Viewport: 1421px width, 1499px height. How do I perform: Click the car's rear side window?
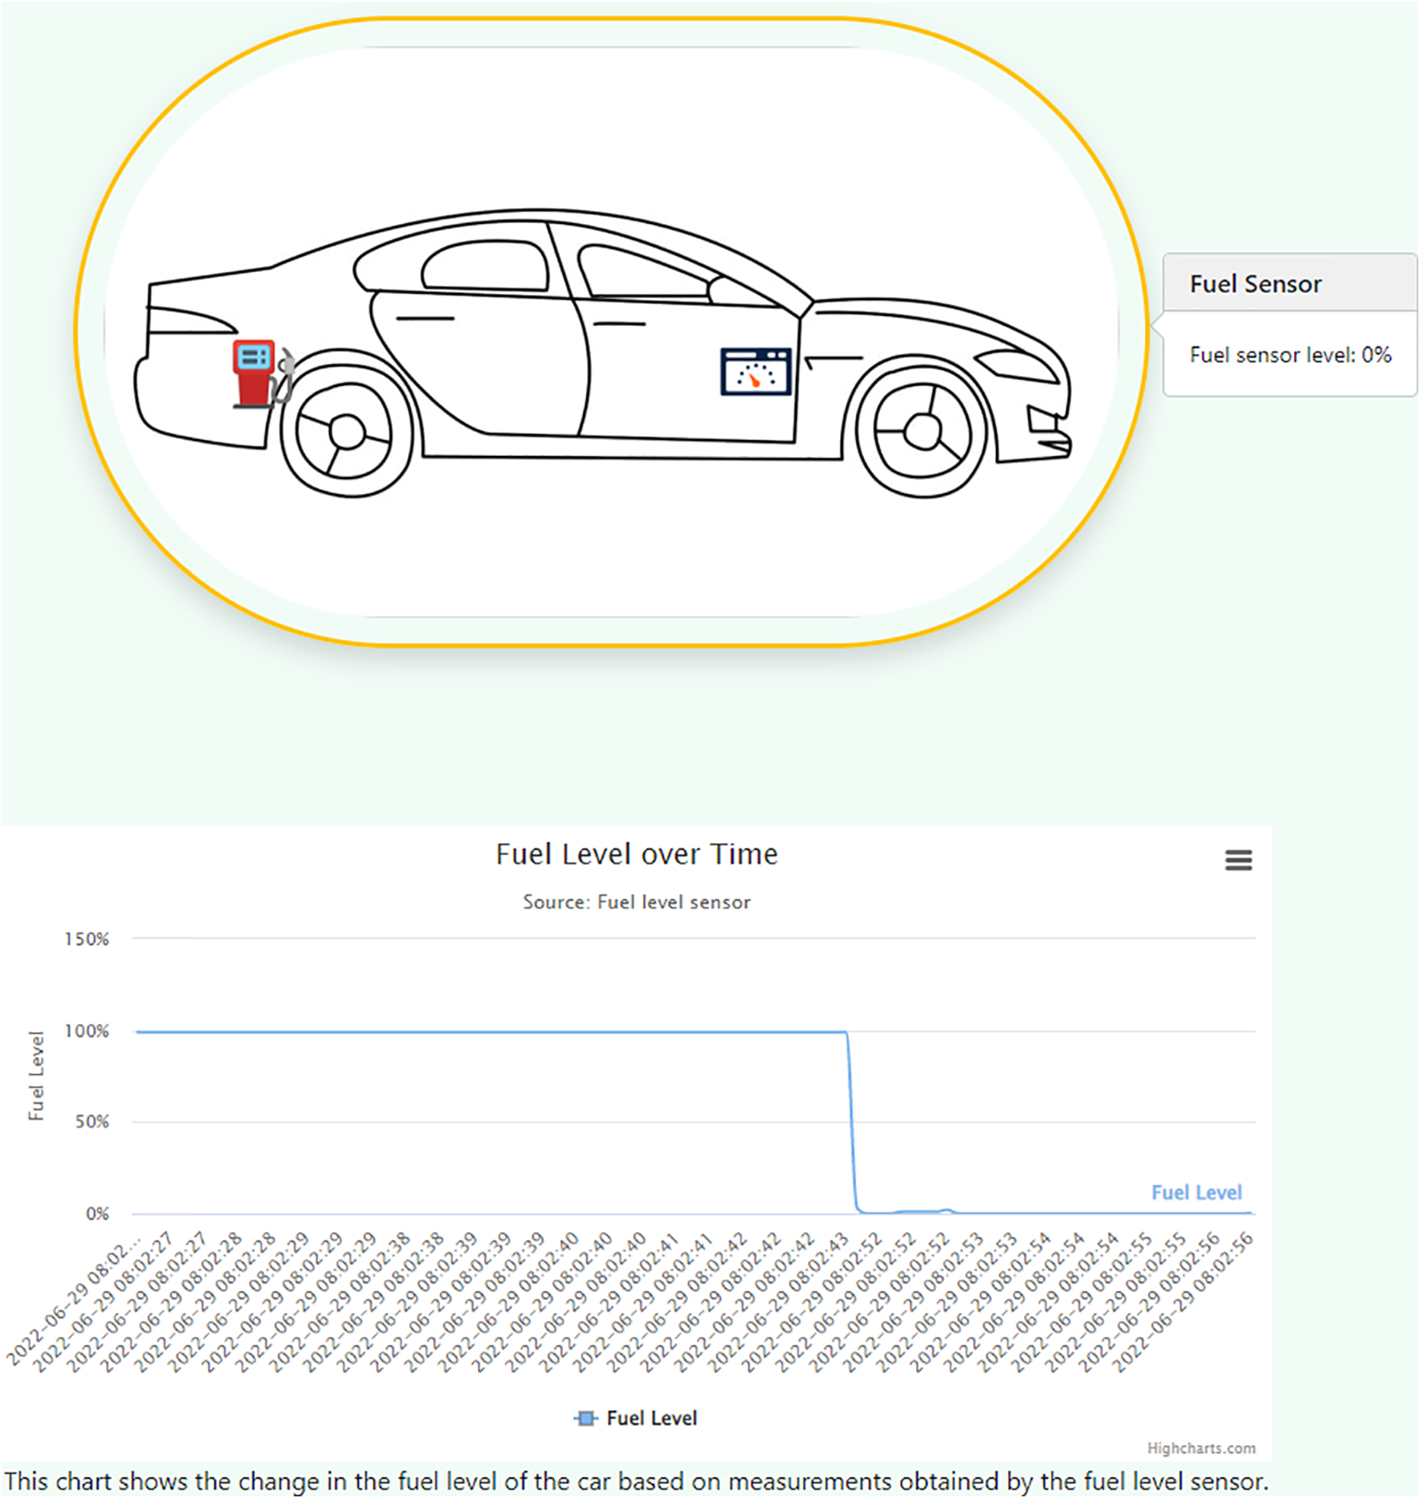pyautogui.click(x=485, y=267)
